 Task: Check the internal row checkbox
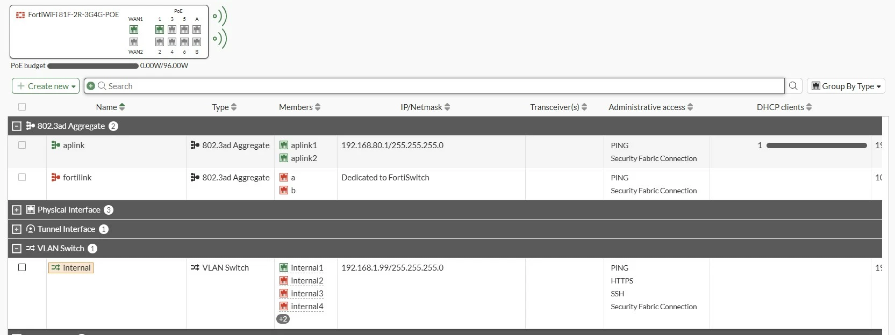pyautogui.click(x=22, y=268)
